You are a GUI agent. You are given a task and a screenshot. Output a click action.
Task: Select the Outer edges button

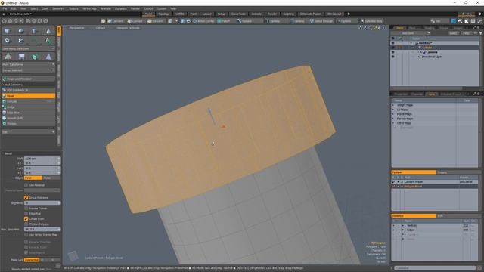(x=51, y=178)
